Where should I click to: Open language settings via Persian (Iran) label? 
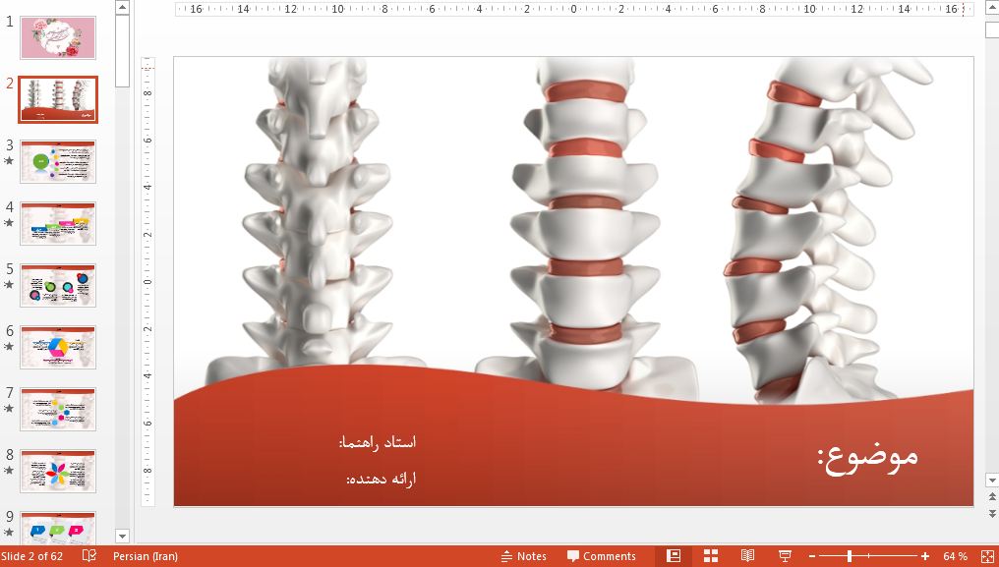[x=146, y=555]
